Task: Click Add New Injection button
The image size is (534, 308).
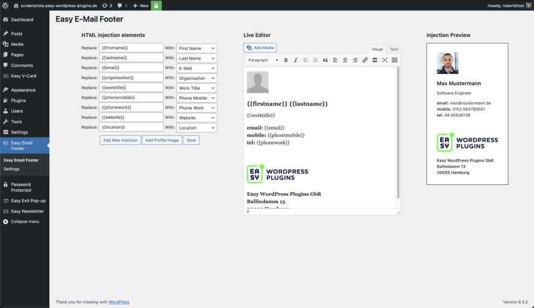Action: (x=120, y=140)
